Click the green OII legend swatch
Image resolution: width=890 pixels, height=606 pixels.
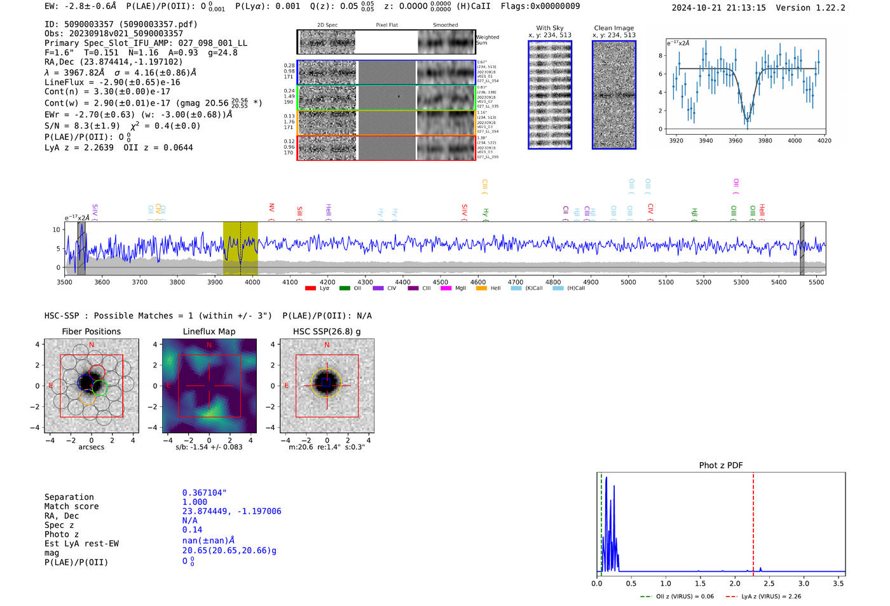(345, 289)
